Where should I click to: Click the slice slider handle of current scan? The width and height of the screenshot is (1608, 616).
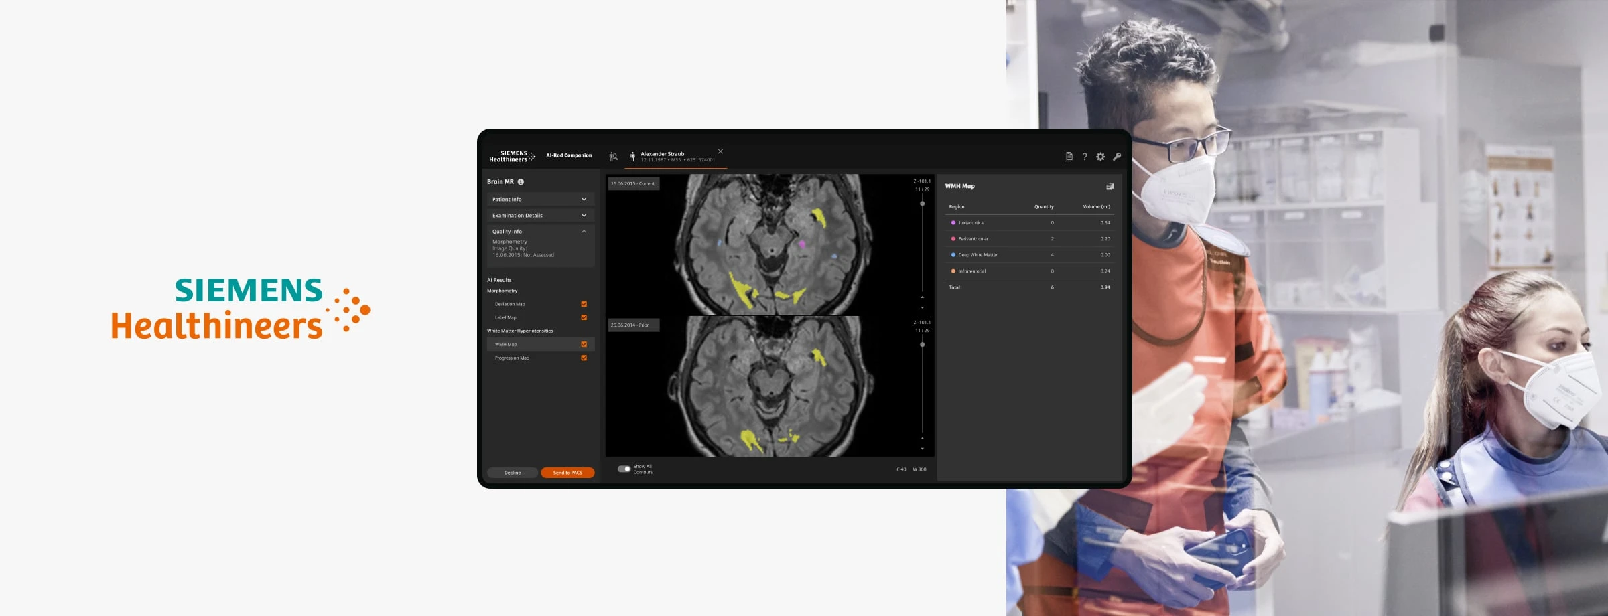(x=922, y=204)
